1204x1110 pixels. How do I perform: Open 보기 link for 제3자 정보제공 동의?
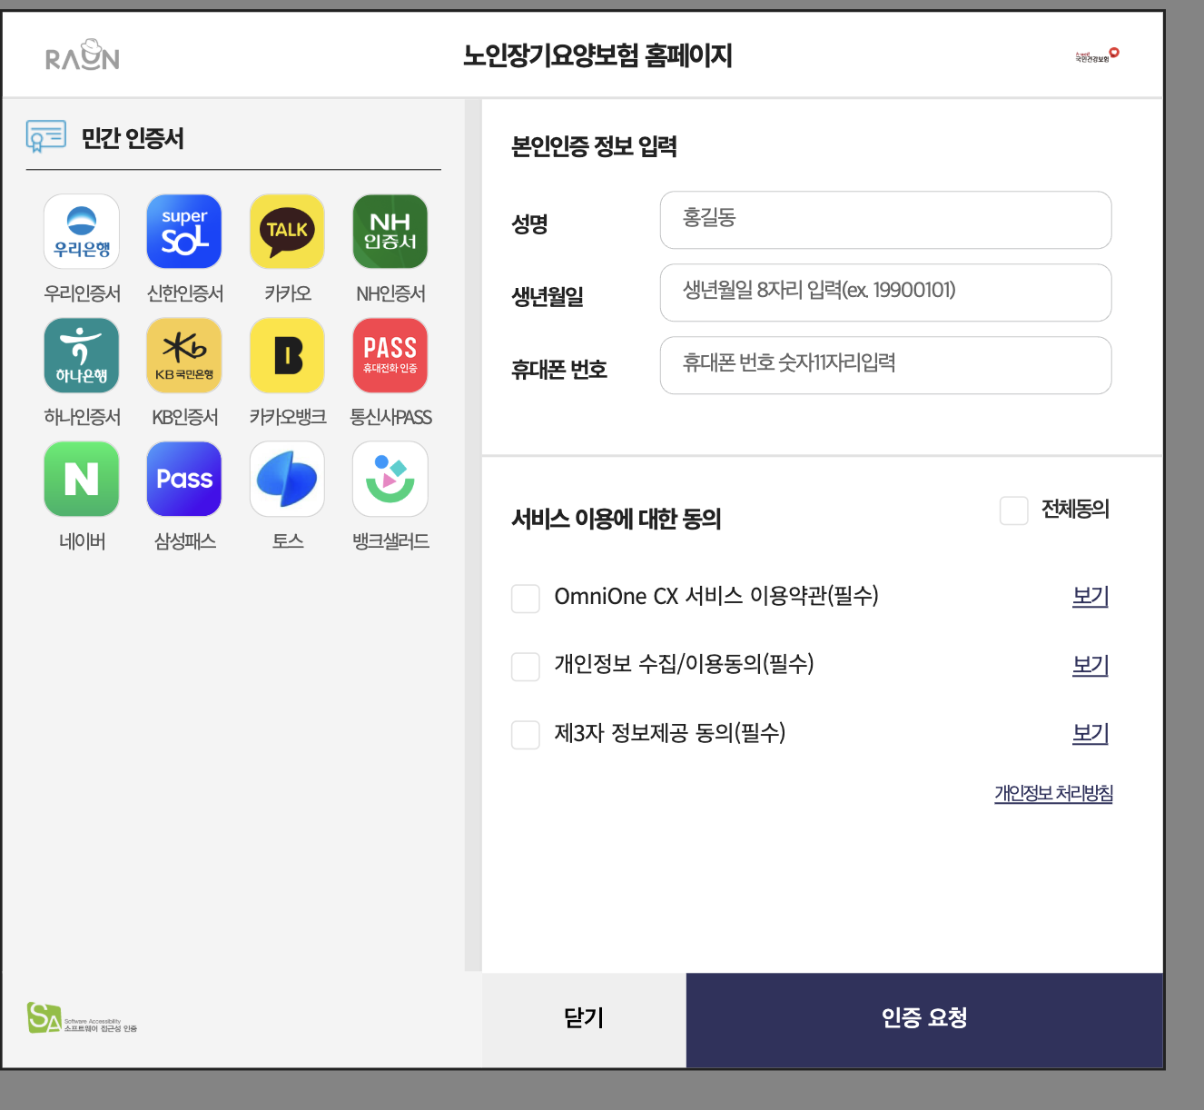pyautogui.click(x=1091, y=733)
